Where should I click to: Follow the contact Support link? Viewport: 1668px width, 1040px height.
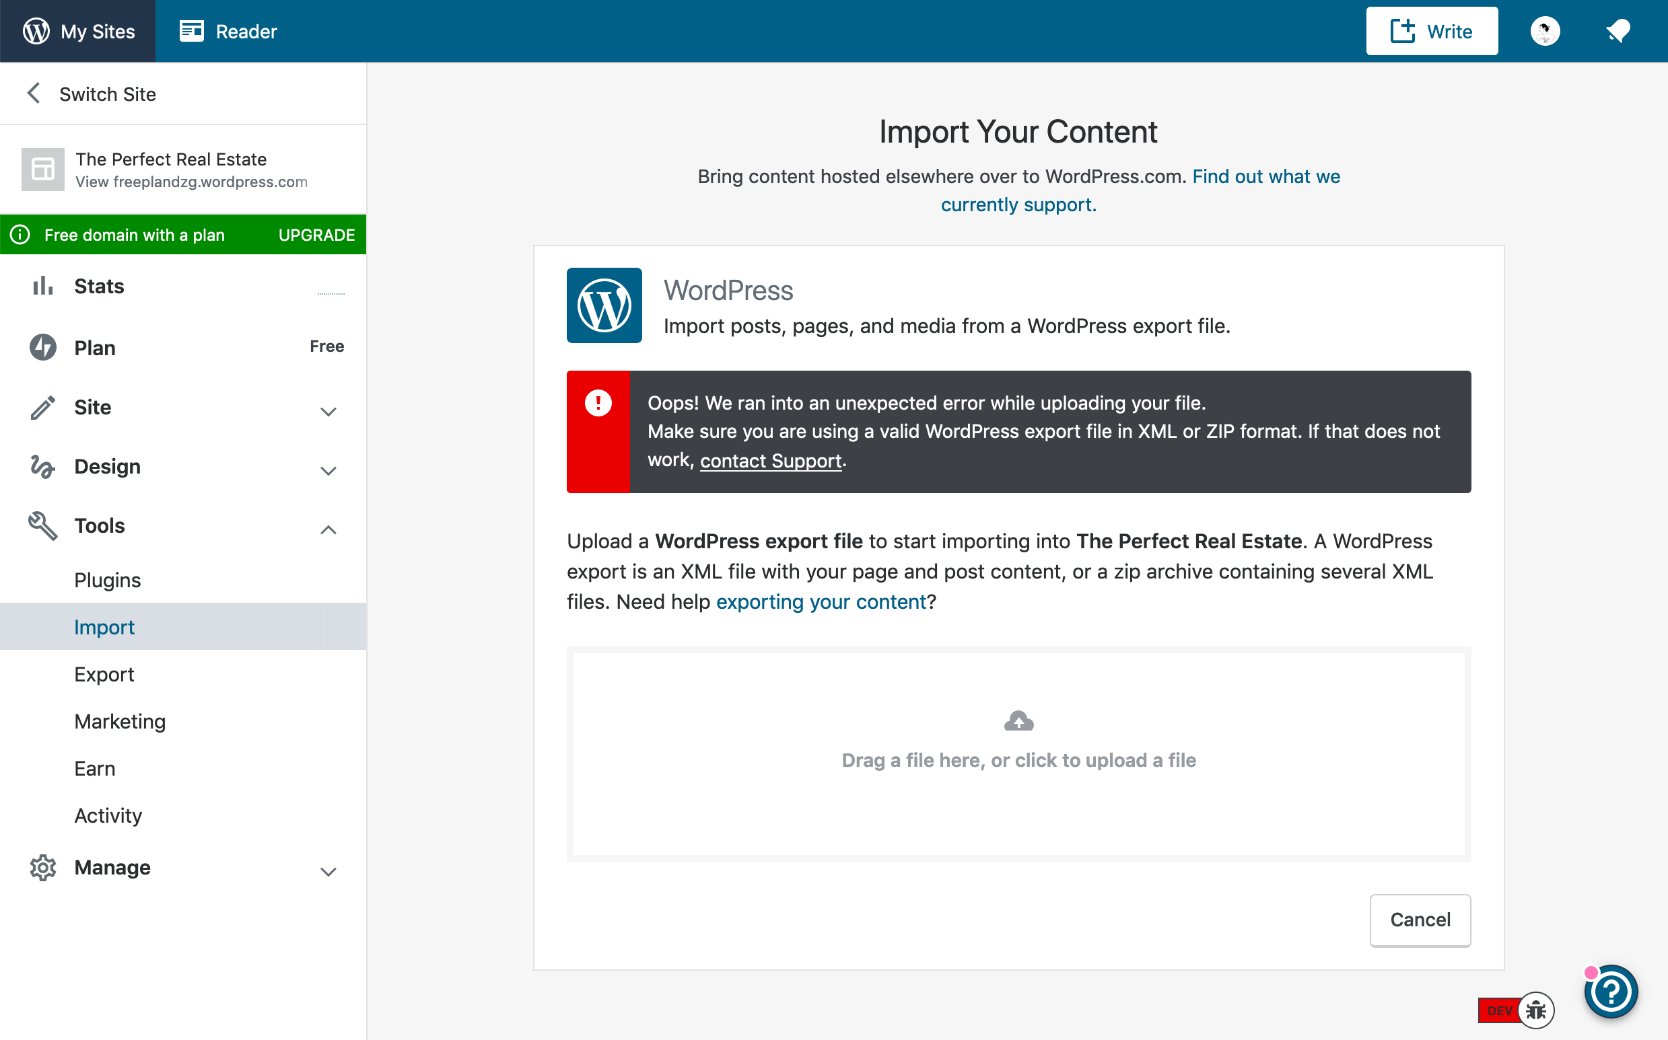[771, 460]
